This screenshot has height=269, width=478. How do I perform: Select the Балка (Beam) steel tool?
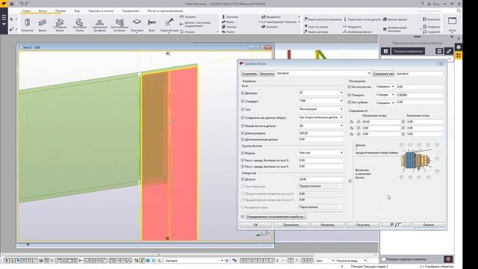click(x=42, y=25)
